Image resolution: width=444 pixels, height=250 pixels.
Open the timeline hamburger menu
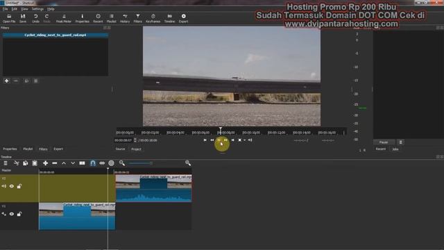[6, 163]
